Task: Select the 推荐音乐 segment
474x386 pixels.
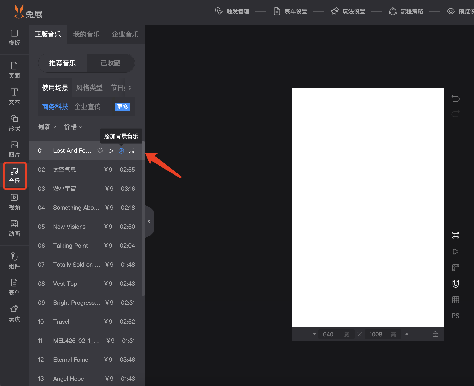Action: coord(62,63)
